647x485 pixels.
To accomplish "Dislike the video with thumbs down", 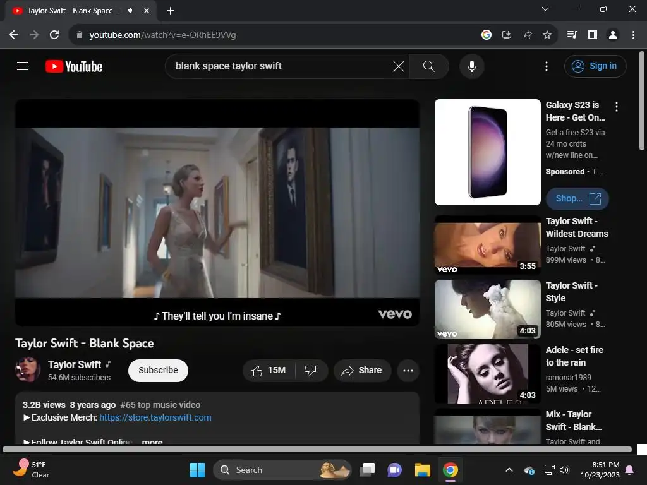I will [311, 370].
